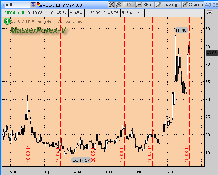The width and height of the screenshot is (218, 175).
Task: Click the апр month label
Action: [x=47, y=172]
